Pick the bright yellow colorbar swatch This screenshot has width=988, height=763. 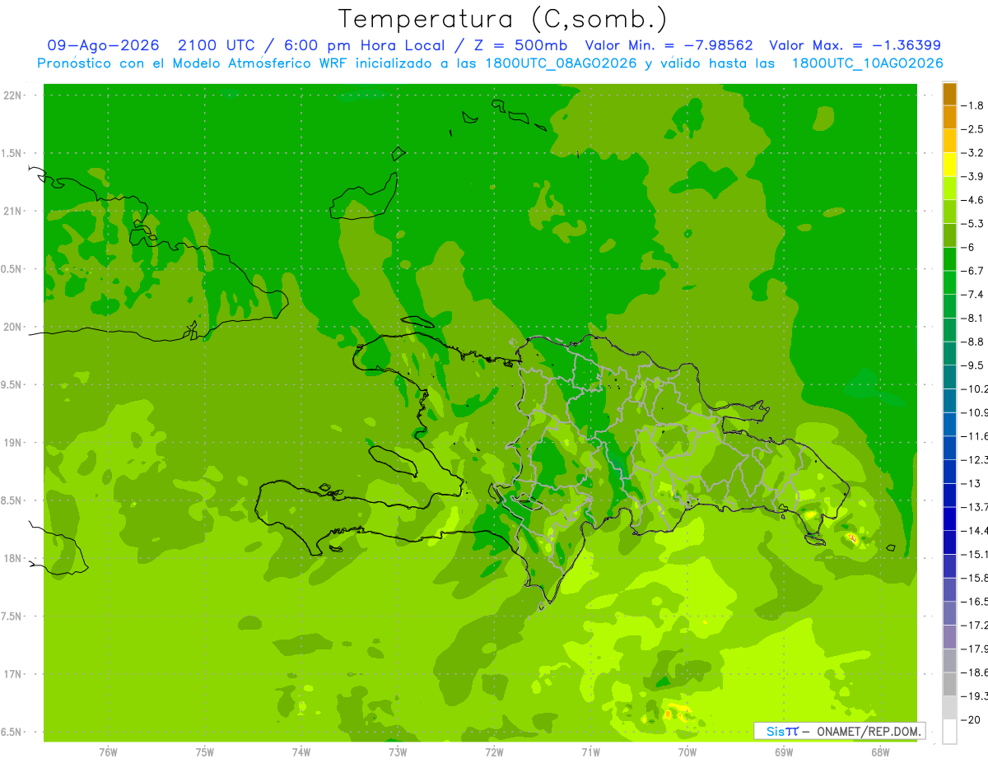point(949,165)
